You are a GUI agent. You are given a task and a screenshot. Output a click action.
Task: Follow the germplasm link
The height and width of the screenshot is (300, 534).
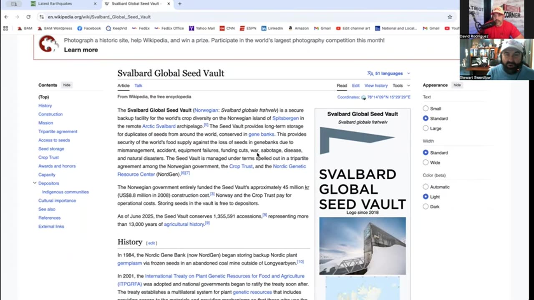[130, 263]
